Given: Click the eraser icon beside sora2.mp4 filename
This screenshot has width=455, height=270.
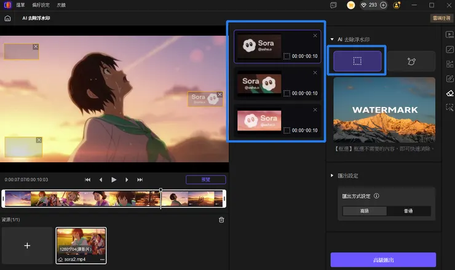Looking at the screenshot, I should 60,260.
